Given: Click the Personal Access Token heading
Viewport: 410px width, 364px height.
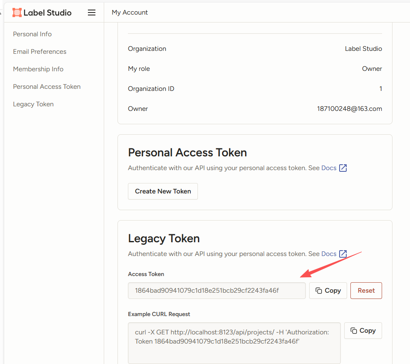Looking at the screenshot, I should tap(187, 153).
